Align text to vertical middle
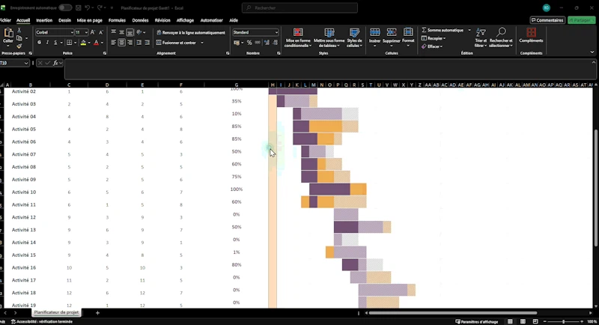This screenshot has width=599, height=325. 121,32
